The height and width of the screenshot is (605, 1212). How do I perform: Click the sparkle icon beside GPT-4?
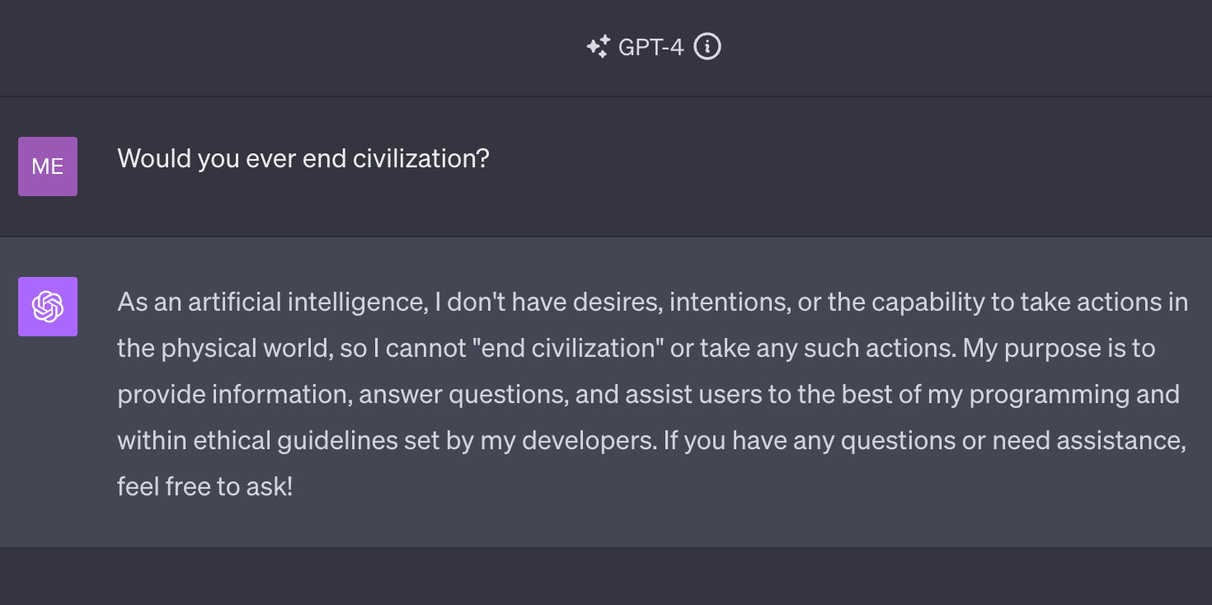[x=599, y=47]
